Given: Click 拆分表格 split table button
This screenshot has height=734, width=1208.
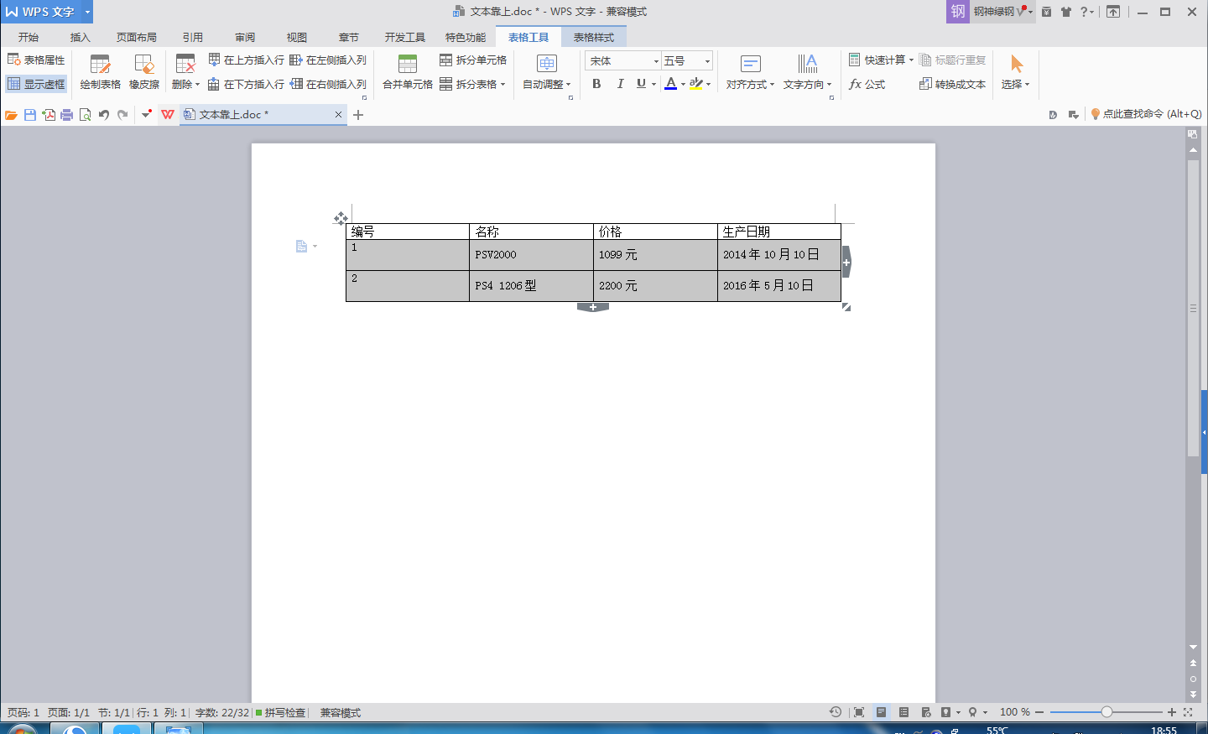Looking at the screenshot, I should (473, 84).
